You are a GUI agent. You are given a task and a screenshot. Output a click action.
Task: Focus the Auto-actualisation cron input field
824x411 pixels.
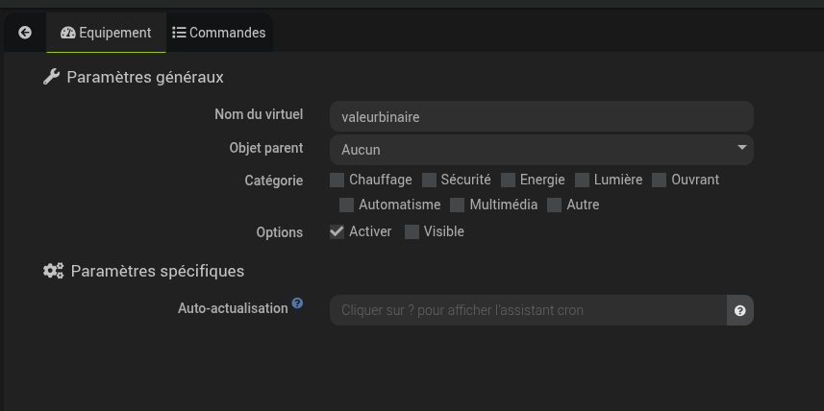(x=527, y=310)
